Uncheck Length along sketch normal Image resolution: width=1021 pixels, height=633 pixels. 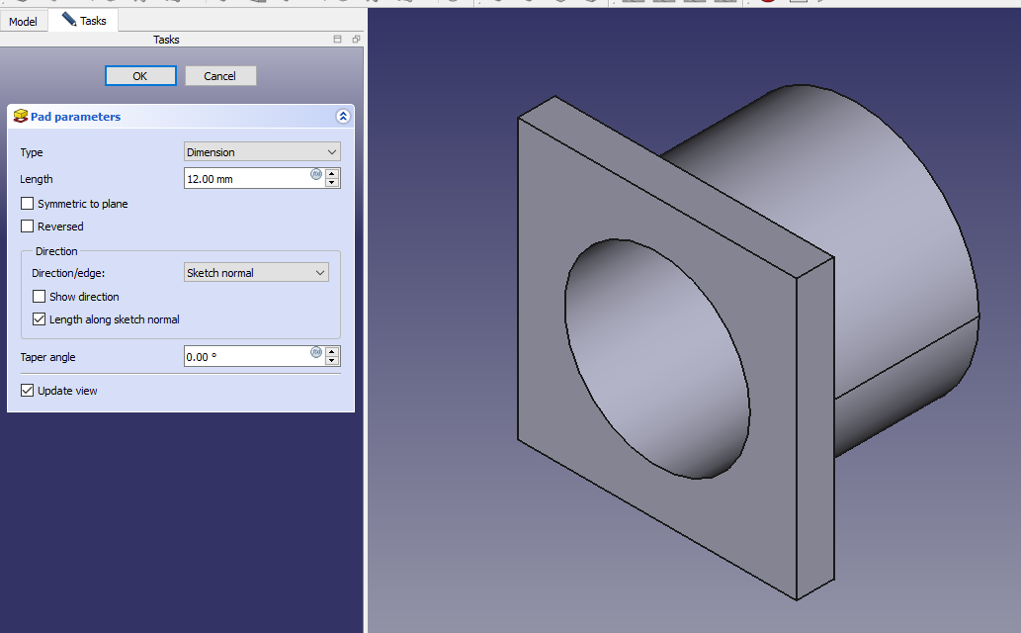pos(40,319)
